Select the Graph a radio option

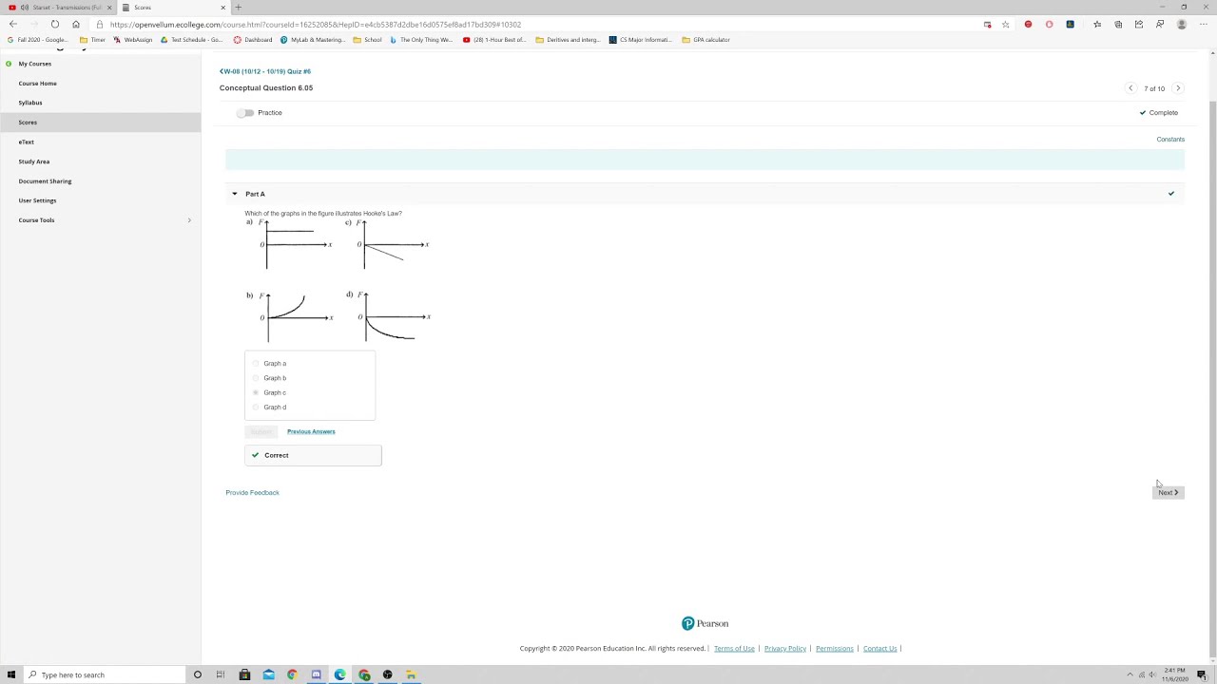(x=256, y=364)
